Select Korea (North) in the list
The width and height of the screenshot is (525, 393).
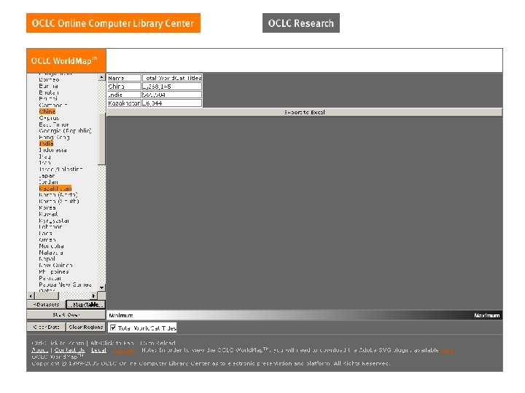pos(58,195)
